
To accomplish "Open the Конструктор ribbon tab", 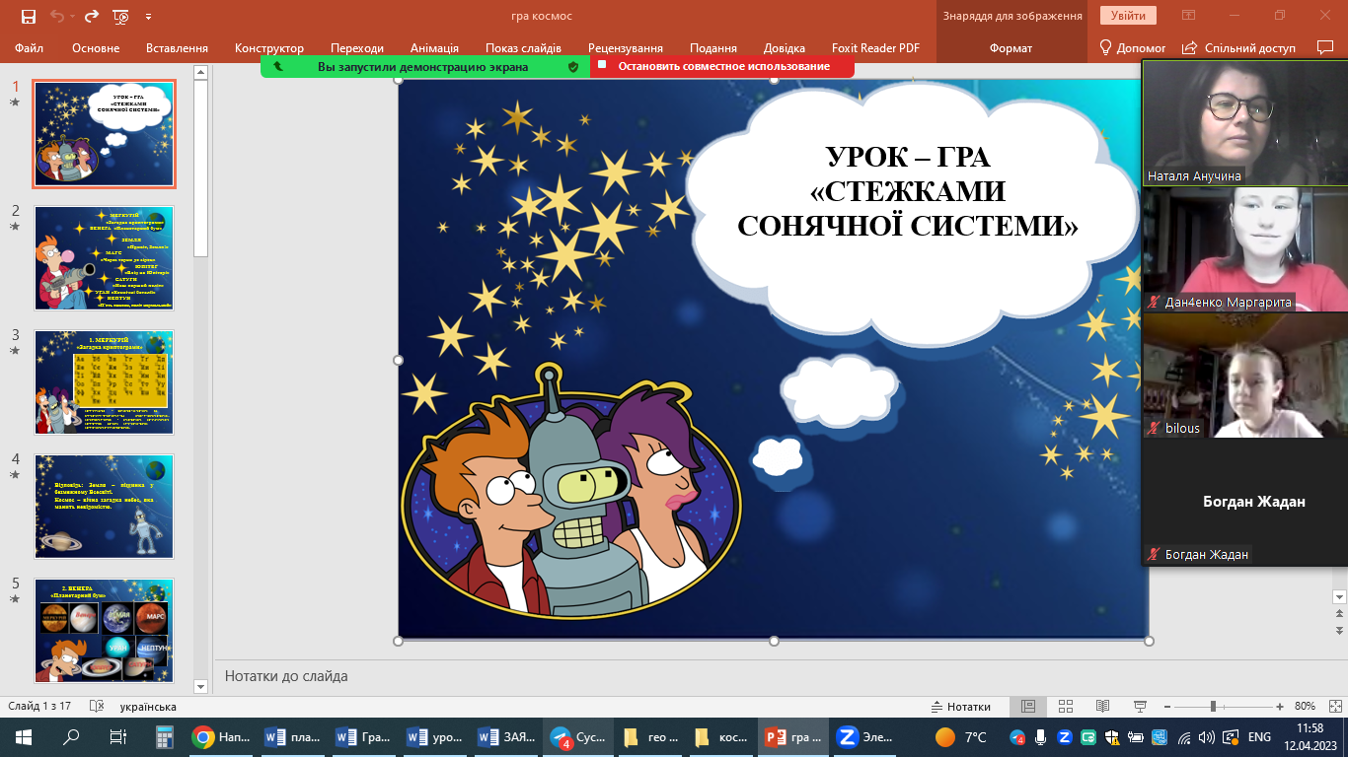I will coord(269,47).
